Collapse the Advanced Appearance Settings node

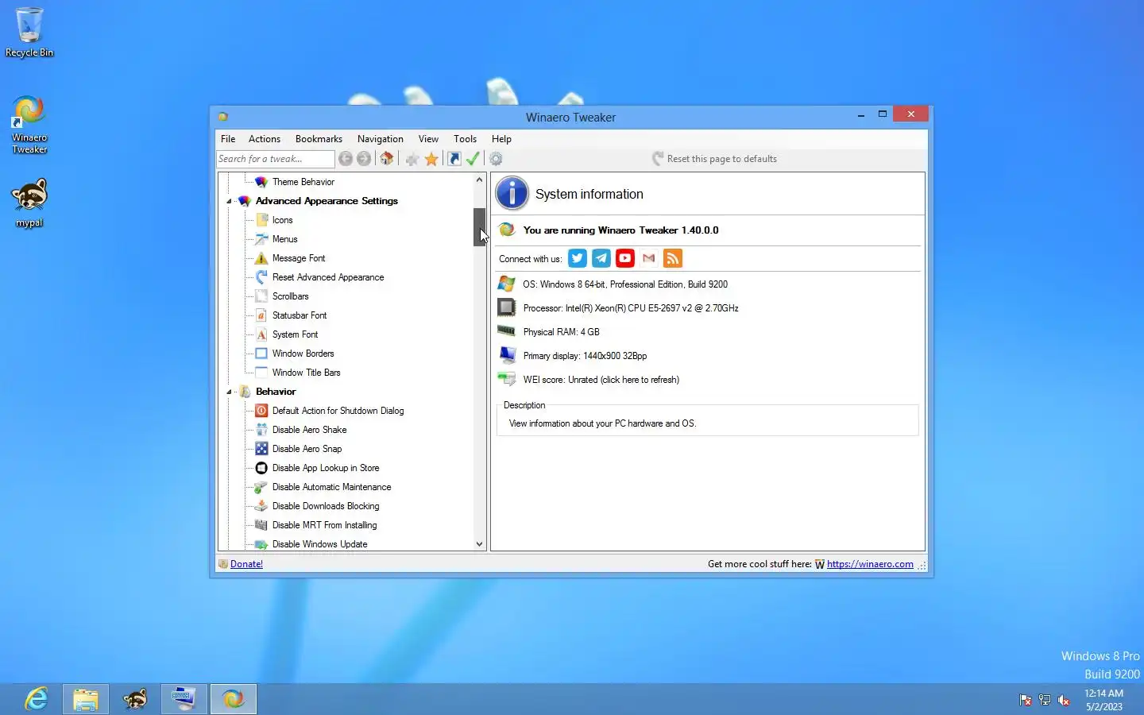point(230,201)
